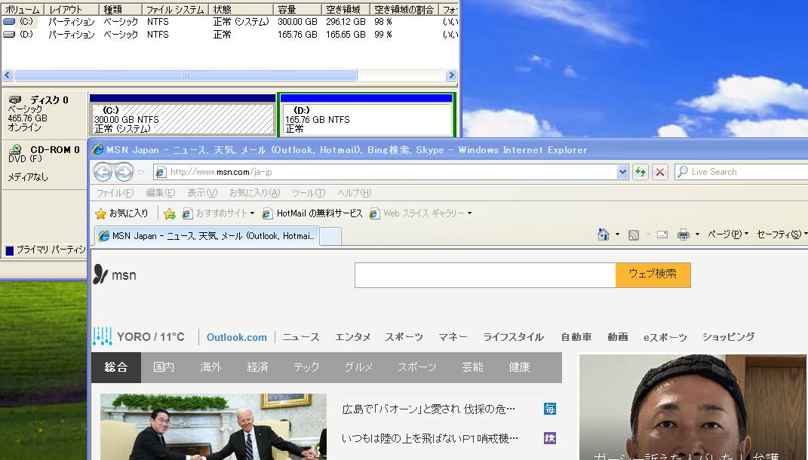This screenshot has width=808, height=460.
Task: Select the 芸能 news tab
Action: point(472,367)
